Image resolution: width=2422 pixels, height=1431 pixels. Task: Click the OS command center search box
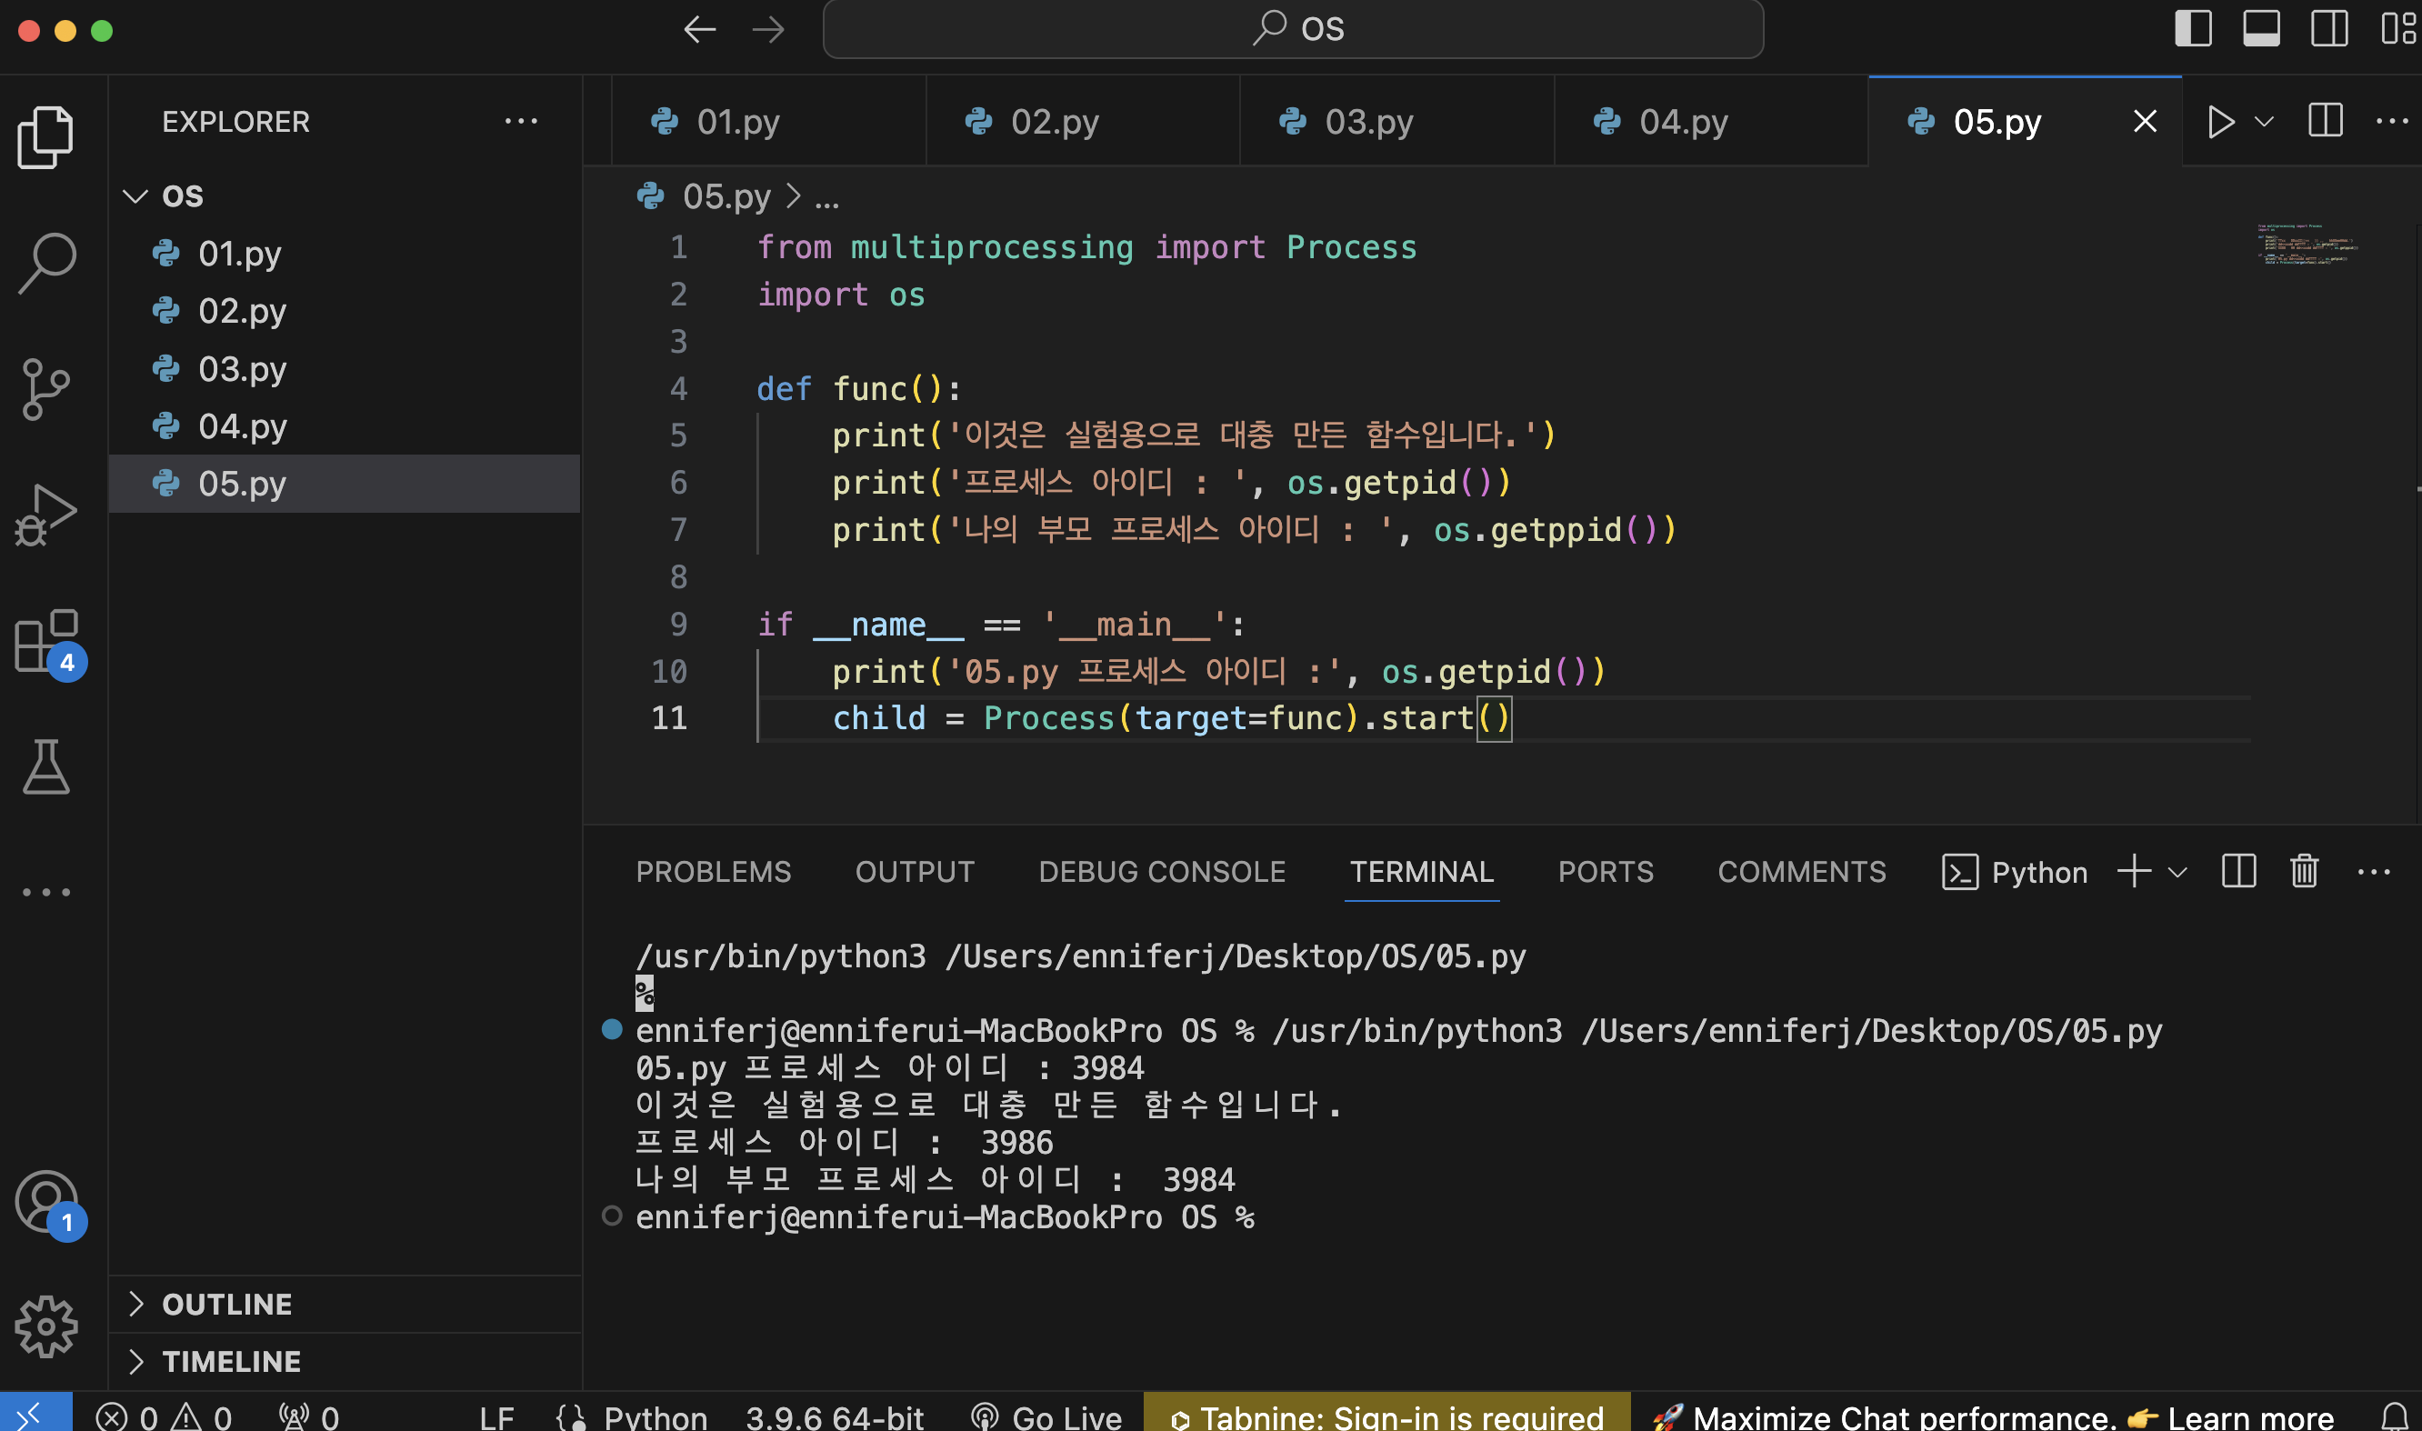click(x=1292, y=29)
